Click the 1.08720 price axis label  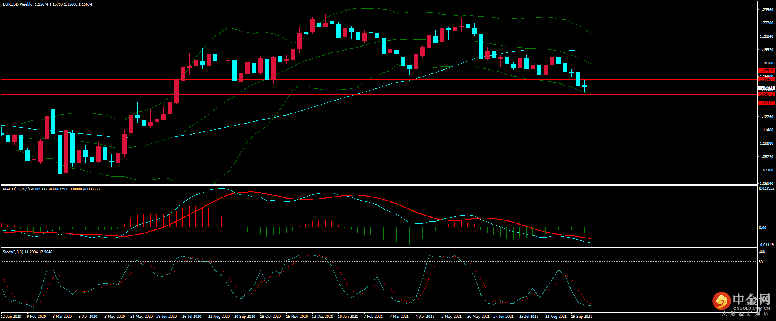click(766, 157)
